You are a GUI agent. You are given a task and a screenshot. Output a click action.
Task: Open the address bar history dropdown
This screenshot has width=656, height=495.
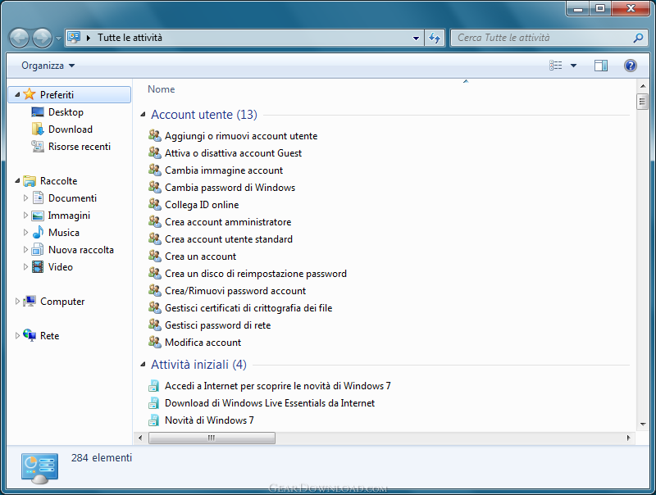click(x=416, y=38)
